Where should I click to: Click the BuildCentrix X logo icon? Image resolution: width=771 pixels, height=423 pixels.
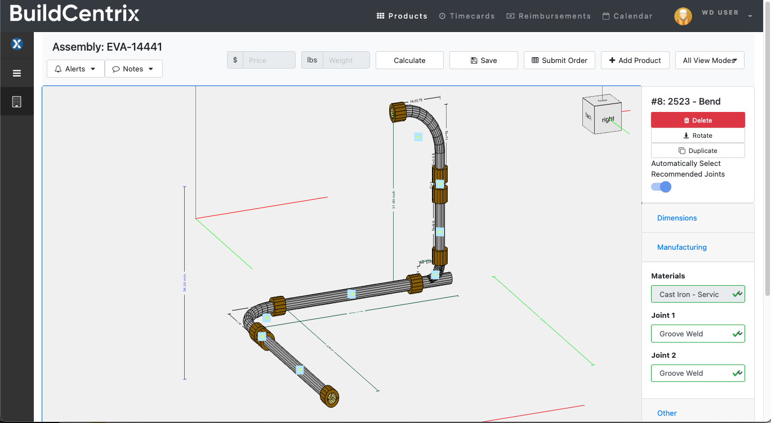click(16, 43)
